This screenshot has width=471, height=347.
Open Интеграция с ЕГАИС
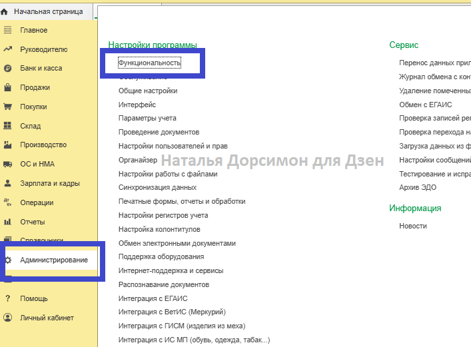click(153, 298)
